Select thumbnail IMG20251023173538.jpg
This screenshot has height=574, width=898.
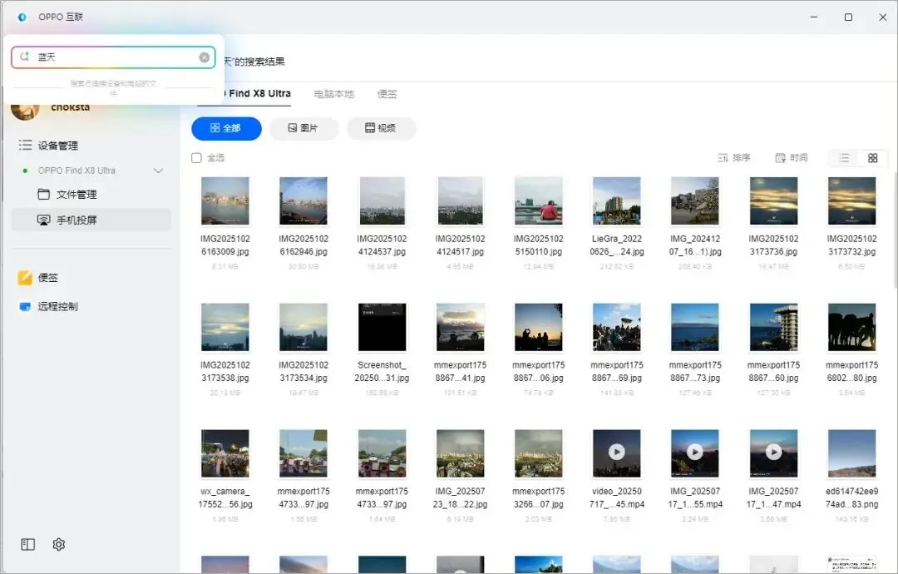point(225,327)
